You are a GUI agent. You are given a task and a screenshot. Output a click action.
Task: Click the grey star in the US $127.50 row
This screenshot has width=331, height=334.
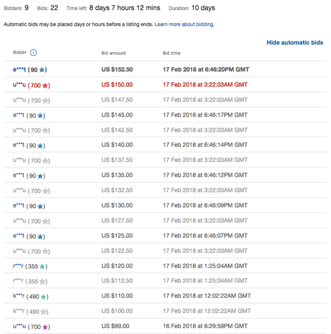(x=45, y=222)
